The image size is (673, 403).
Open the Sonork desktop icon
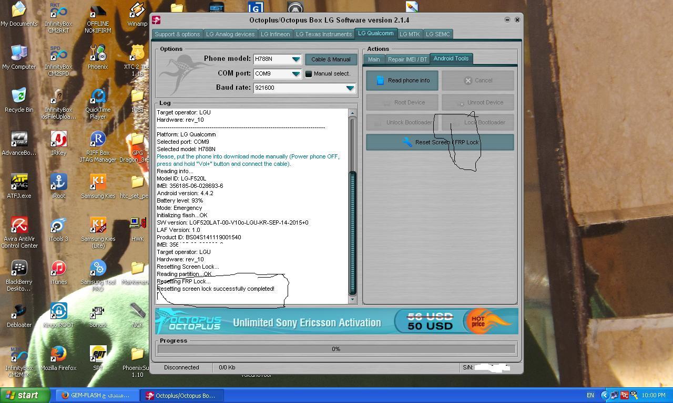(98, 315)
